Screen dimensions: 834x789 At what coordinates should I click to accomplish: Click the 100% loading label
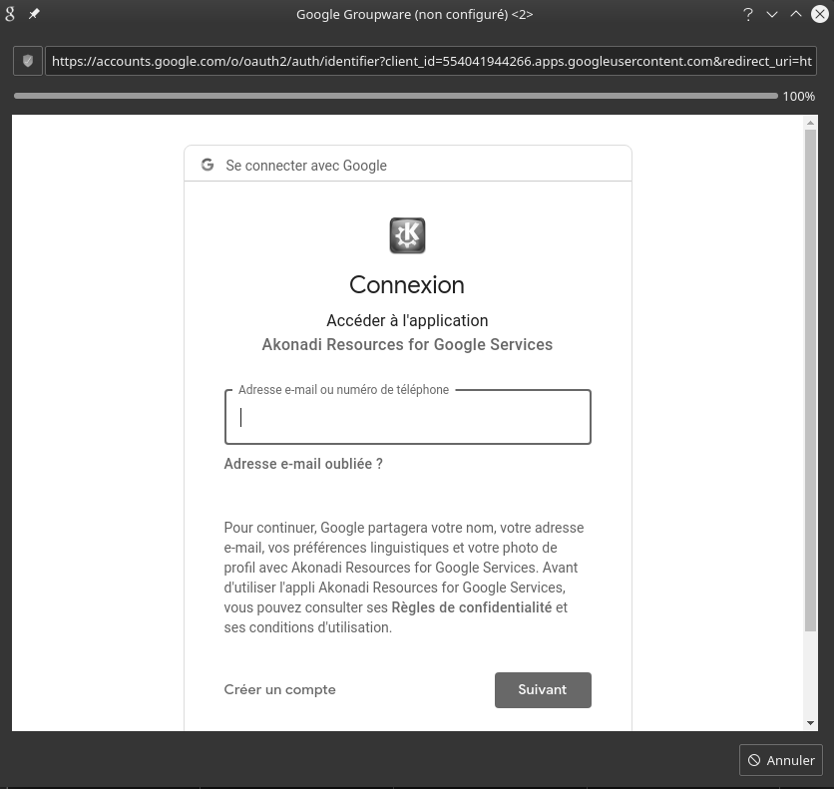coord(799,96)
